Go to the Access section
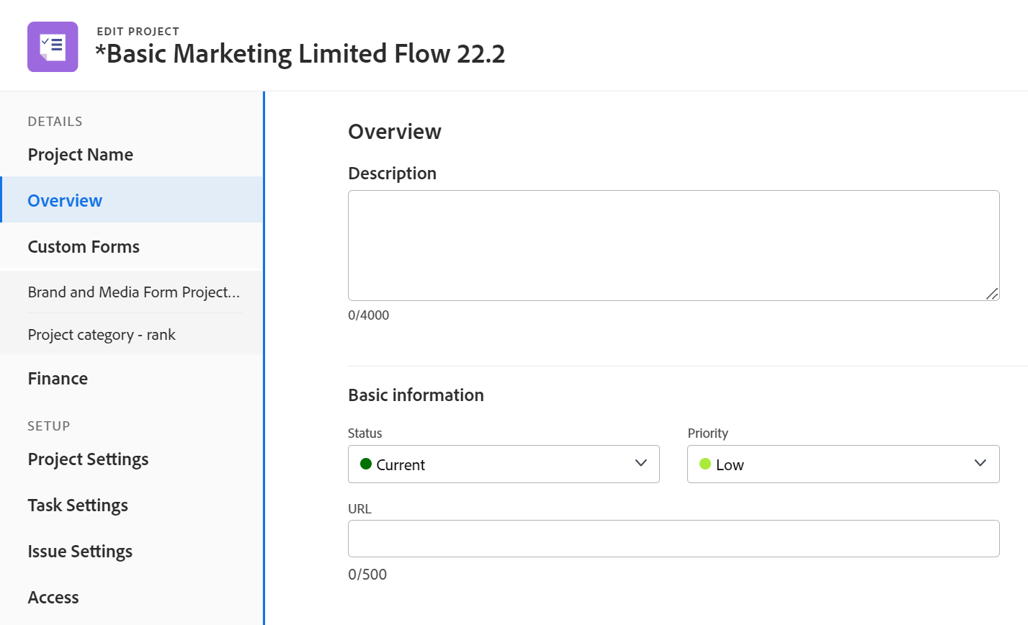This screenshot has height=625, width=1028. pyautogui.click(x=53, y=598)
